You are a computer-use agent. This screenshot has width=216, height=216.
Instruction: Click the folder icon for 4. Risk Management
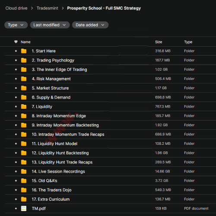(x=24, y=79)
